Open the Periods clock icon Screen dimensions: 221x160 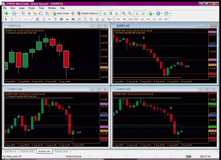pos(158,13)
